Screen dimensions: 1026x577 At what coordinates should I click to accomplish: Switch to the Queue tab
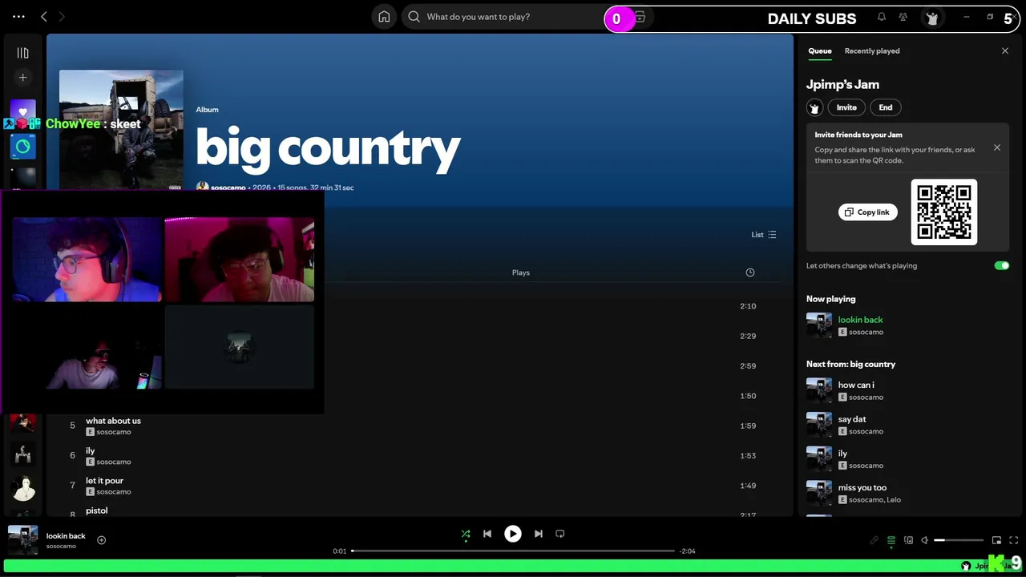[x=820, y=50]
